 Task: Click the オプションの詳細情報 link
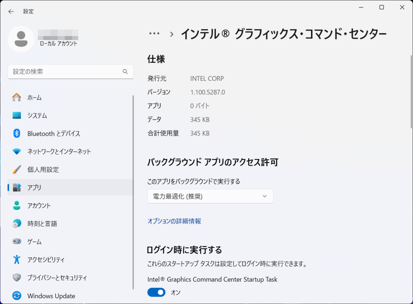174,221
